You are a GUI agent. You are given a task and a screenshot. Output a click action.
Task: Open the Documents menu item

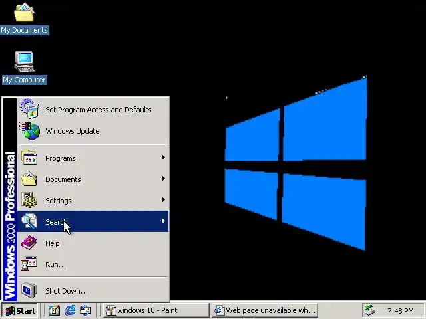[93, 179]
